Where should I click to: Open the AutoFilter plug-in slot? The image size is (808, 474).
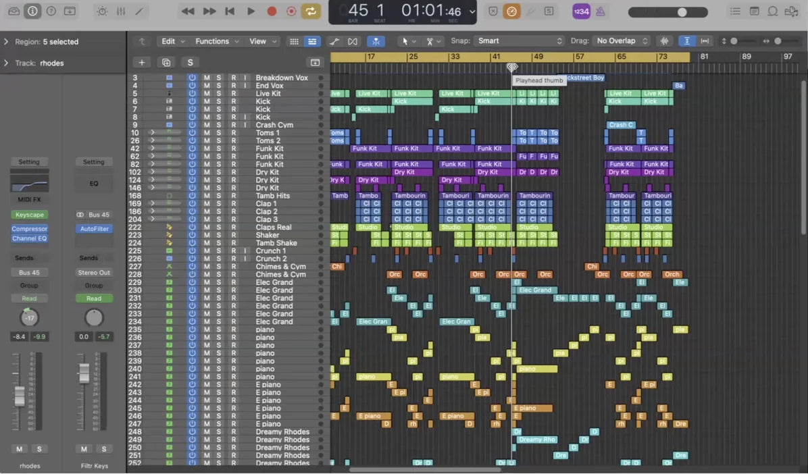click(94, 229)
